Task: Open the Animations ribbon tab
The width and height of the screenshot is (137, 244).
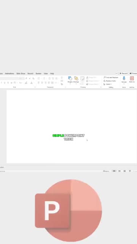Action: tap(10, 74)
